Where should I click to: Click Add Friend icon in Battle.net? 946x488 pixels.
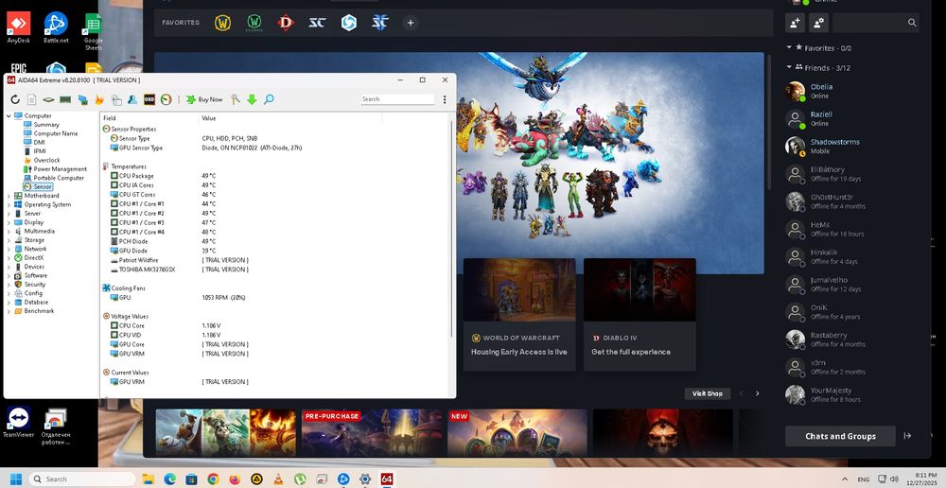[x=796, y=23]
